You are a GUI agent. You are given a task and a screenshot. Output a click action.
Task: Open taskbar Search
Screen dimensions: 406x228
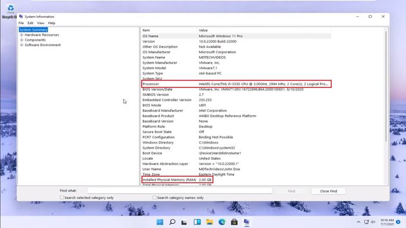[x=172, y=222]
